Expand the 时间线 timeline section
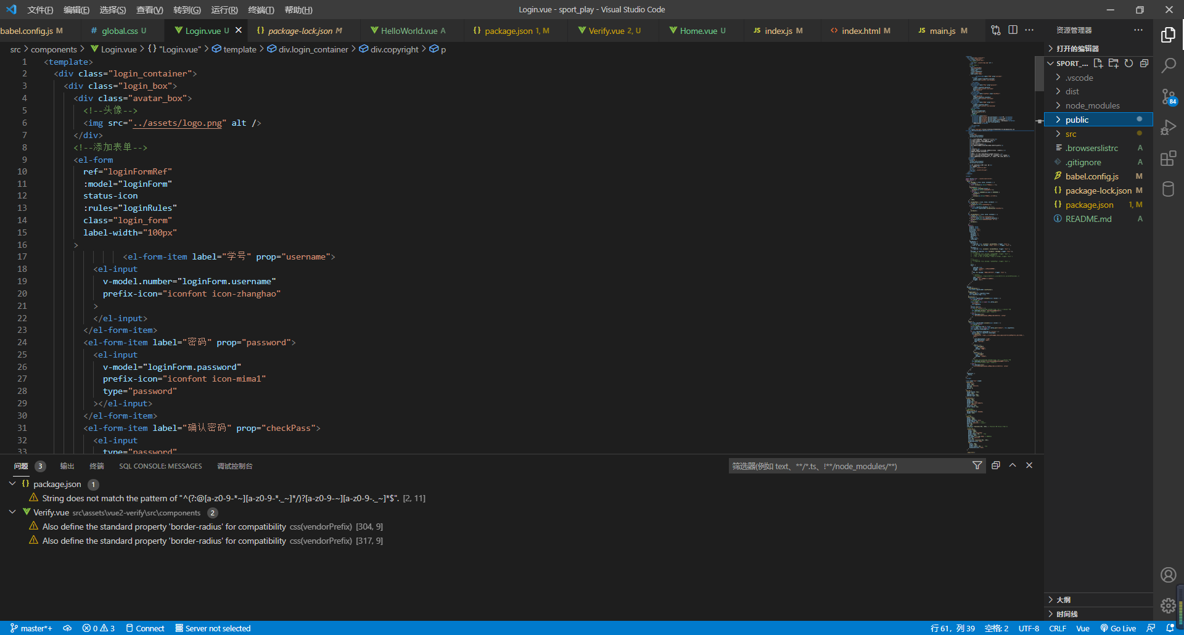This screenshot has height=635, width=1184. (x=1099, y=613)
